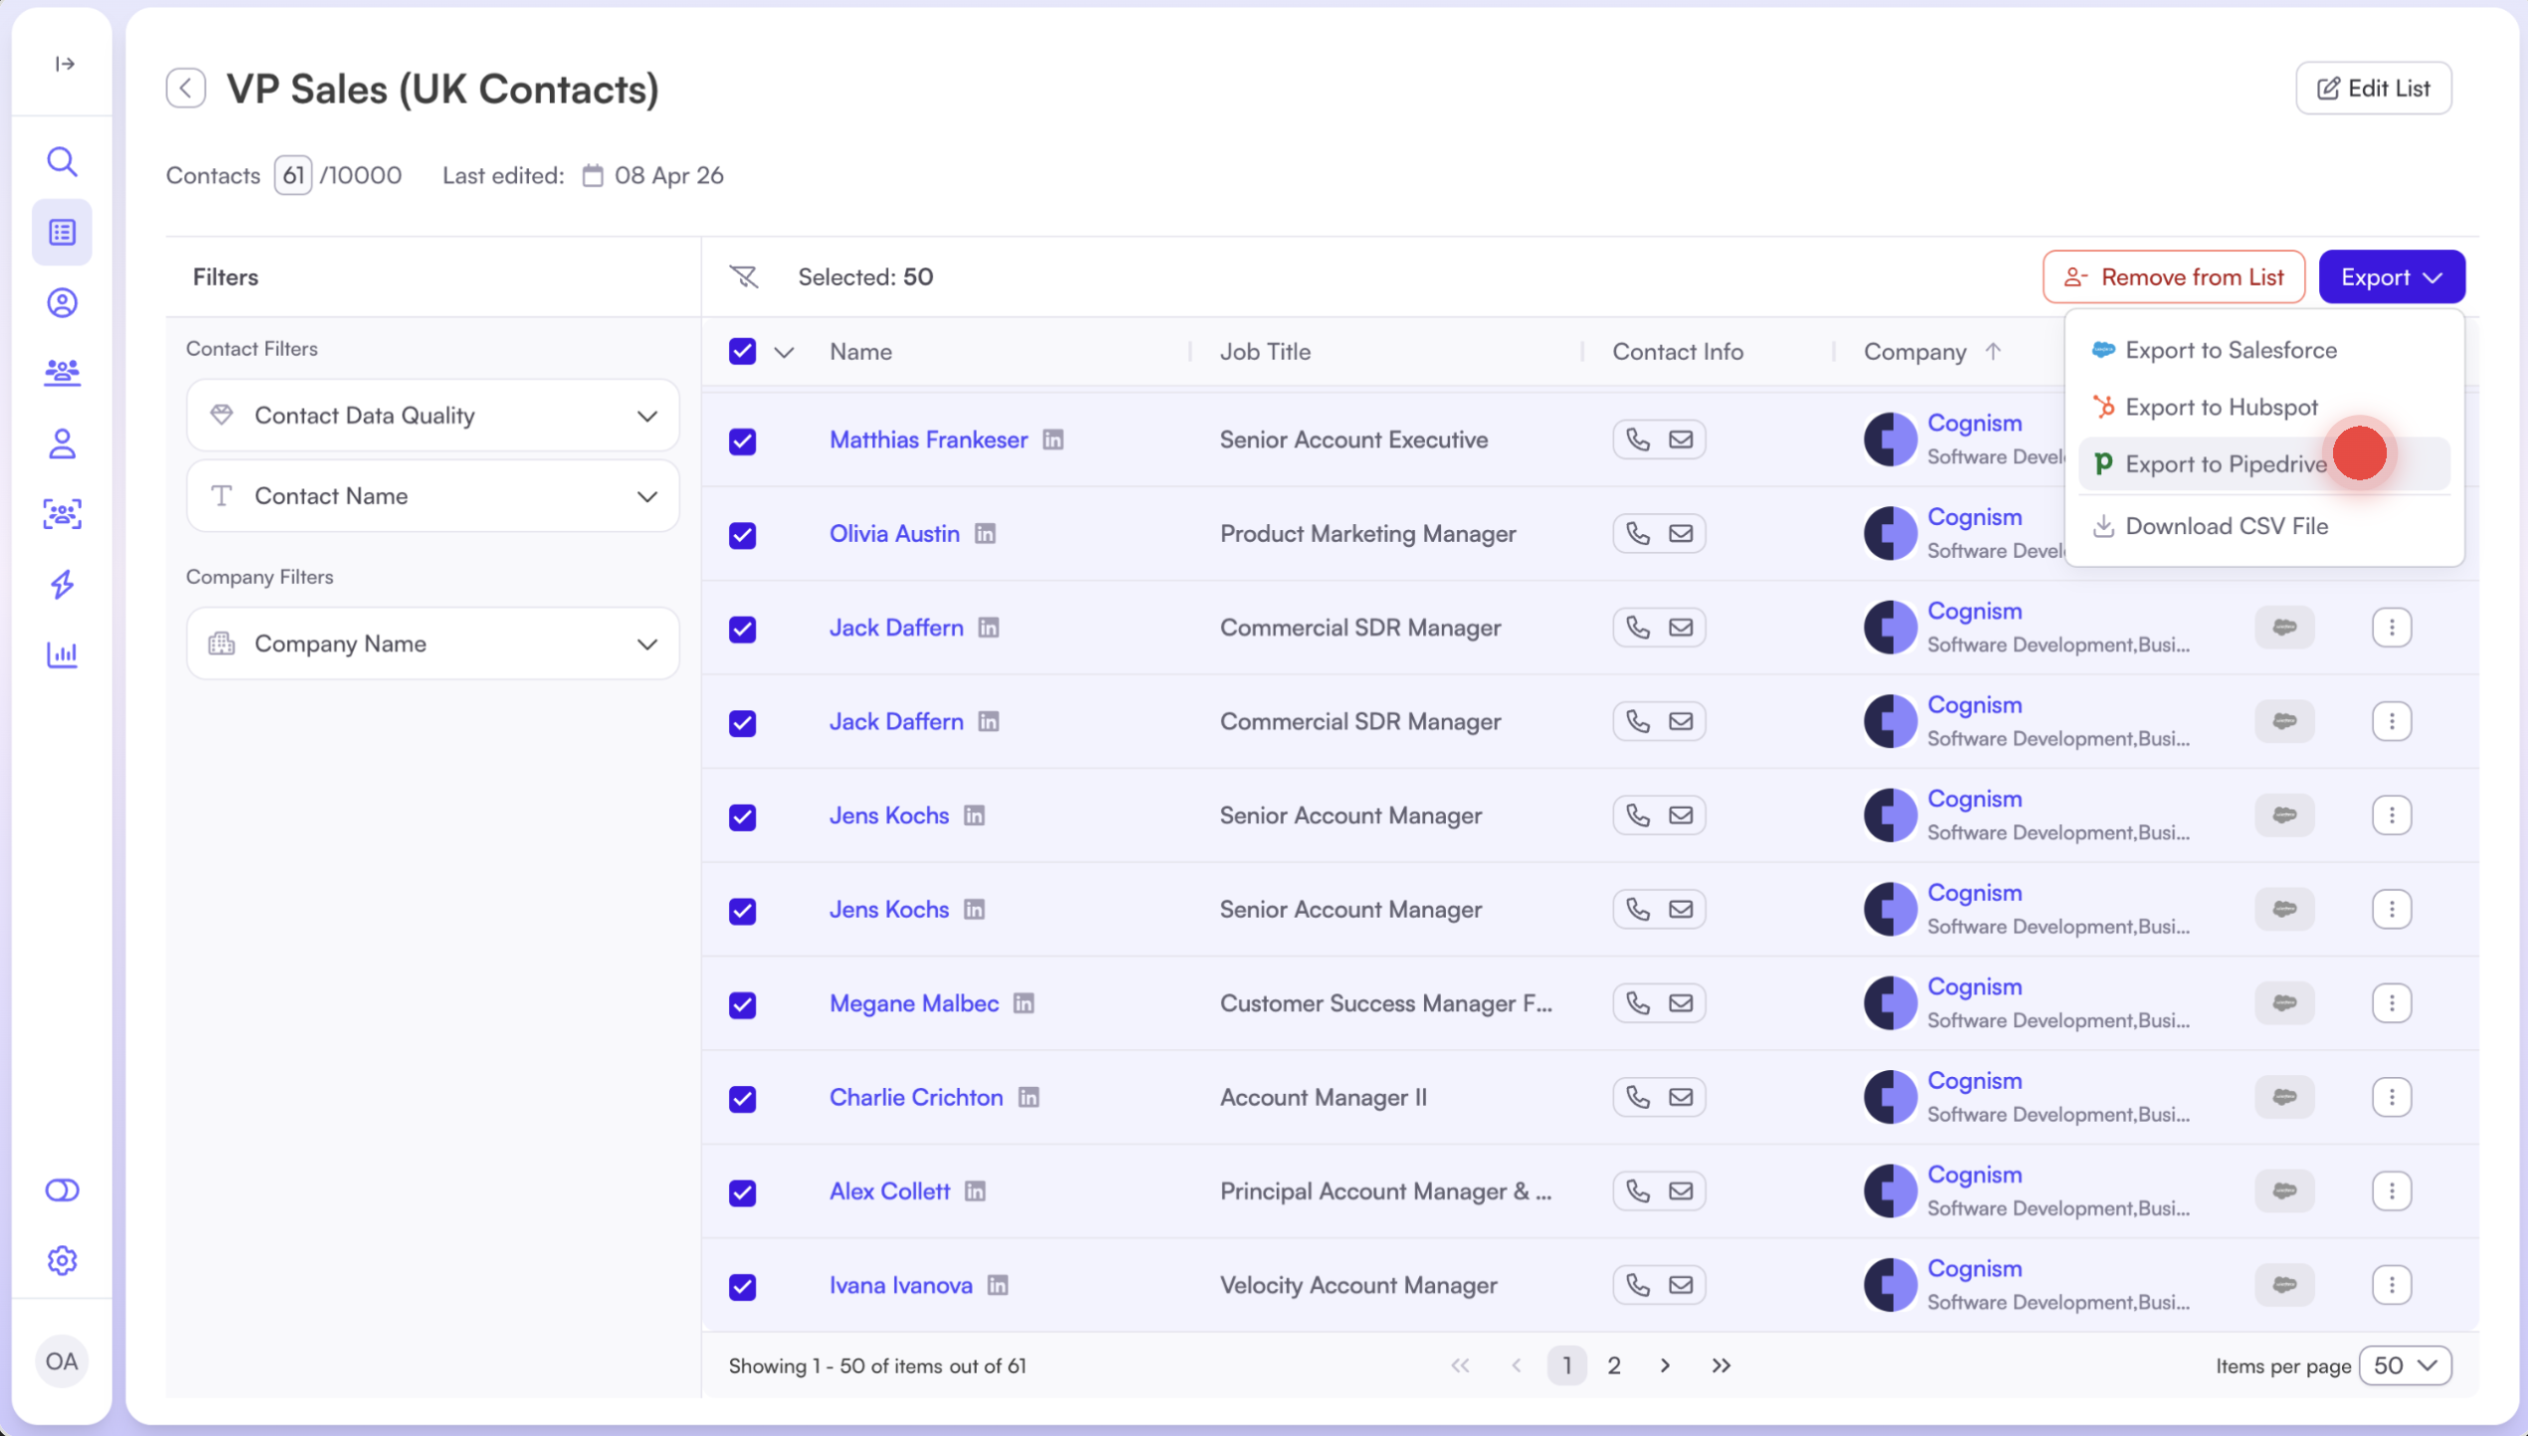Select Export to Hubspot option

point(2221,408)
